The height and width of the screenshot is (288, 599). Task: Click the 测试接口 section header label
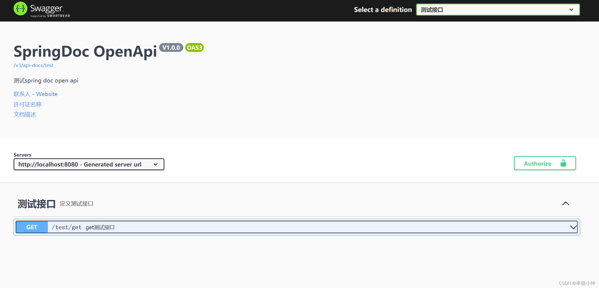tap(36, 203)
